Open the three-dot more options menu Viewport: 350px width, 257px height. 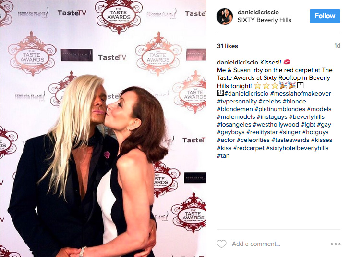(x=336, y=244)
